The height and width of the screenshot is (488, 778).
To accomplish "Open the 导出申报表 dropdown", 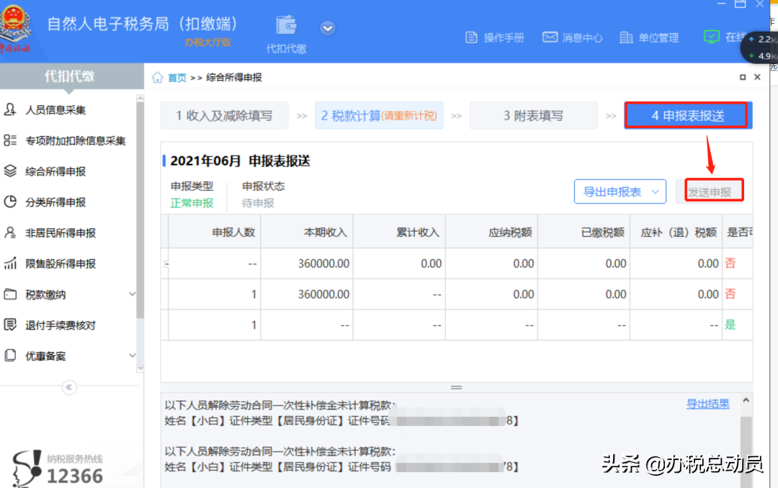I will pyautogui.click(x=620, y=191).
